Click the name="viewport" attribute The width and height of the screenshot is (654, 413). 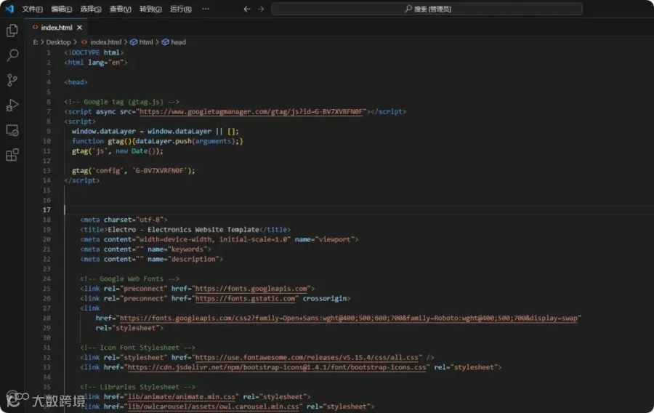pyautogui.click(x=325, y=240)
